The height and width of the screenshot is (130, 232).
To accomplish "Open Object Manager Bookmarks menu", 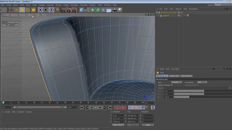I will pyautogui.click(x=193, y=9).
